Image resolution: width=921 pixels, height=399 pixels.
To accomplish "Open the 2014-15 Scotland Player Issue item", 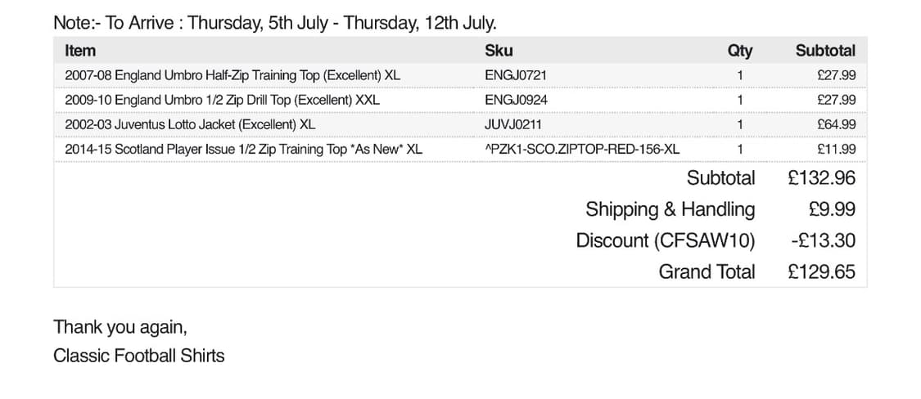I will [243, 149].
